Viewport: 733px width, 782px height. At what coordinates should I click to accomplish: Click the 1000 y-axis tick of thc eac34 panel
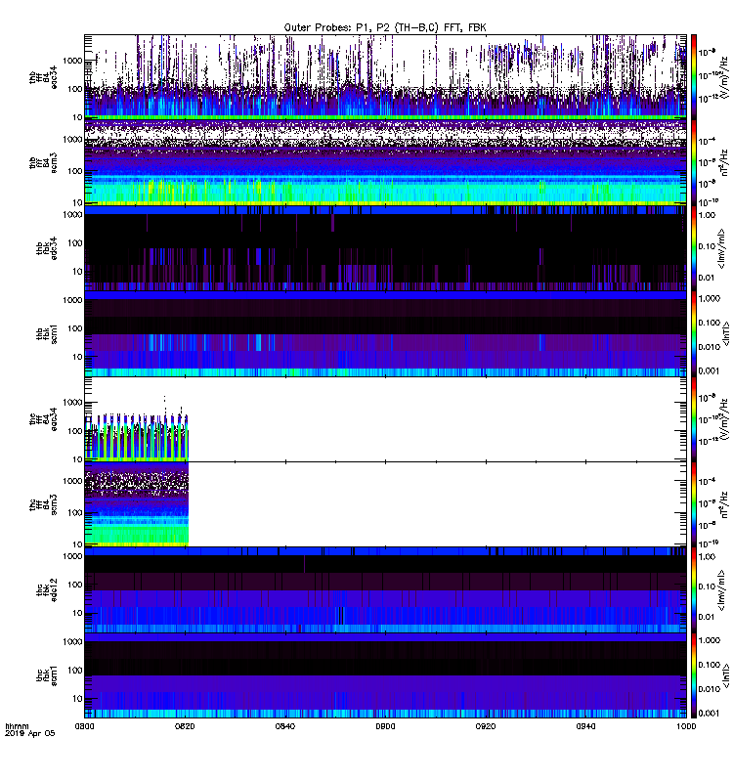72,403
